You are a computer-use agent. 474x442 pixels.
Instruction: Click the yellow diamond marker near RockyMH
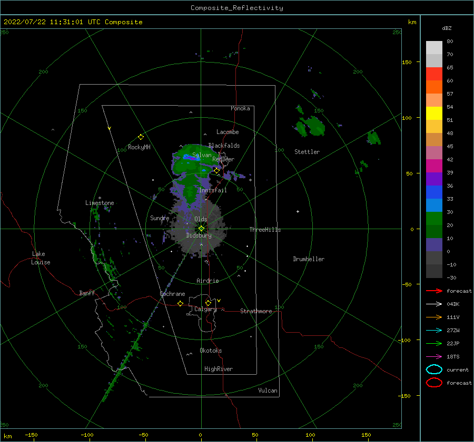click(141, 137)
